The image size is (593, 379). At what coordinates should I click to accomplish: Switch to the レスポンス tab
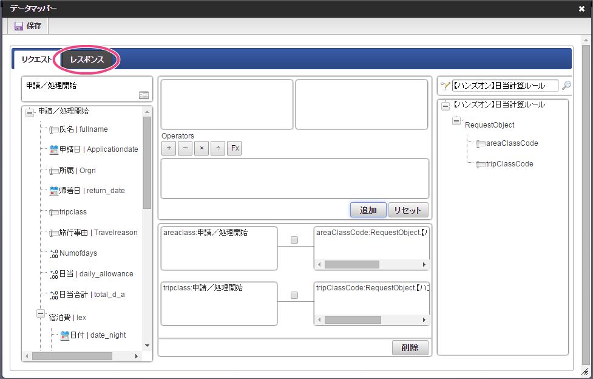click(x=87, y=60)
